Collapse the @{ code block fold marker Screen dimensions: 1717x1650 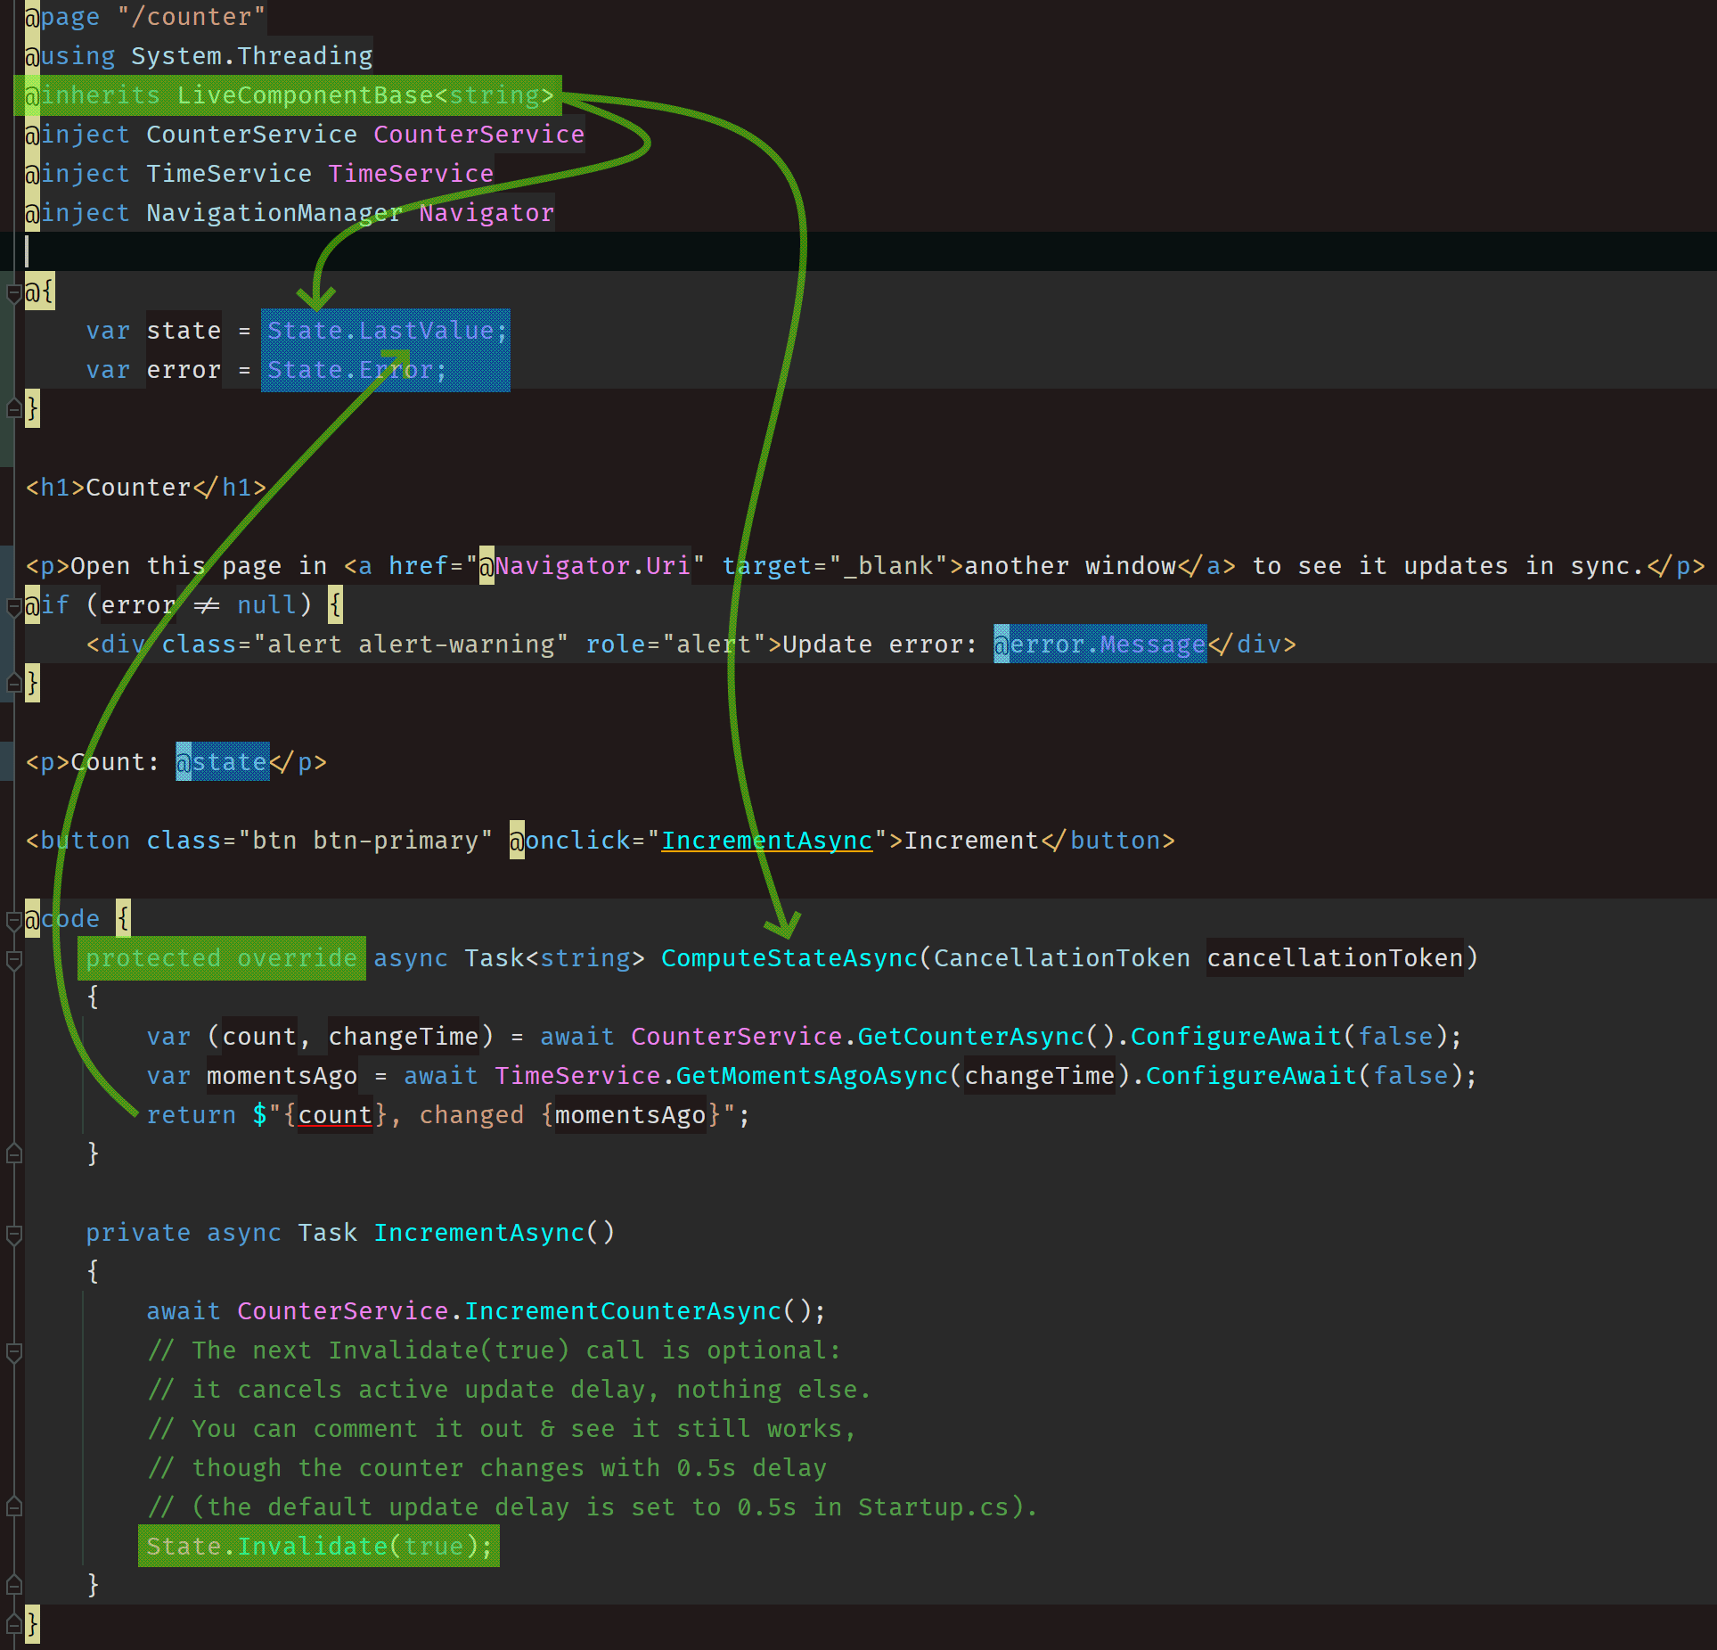pyautogui.click(x=13, y=292)
